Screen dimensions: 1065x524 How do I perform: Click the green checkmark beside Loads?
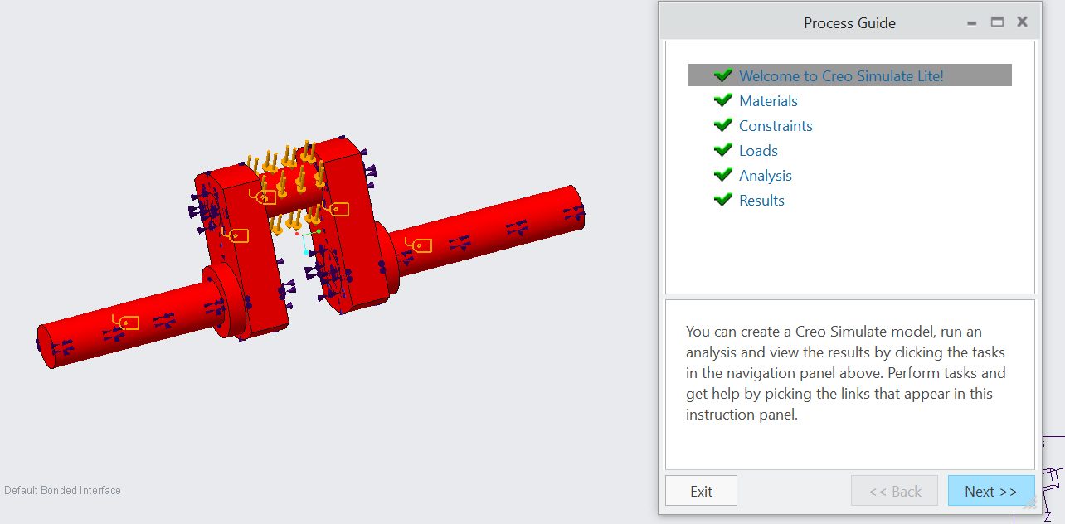(x=722, y=150)
